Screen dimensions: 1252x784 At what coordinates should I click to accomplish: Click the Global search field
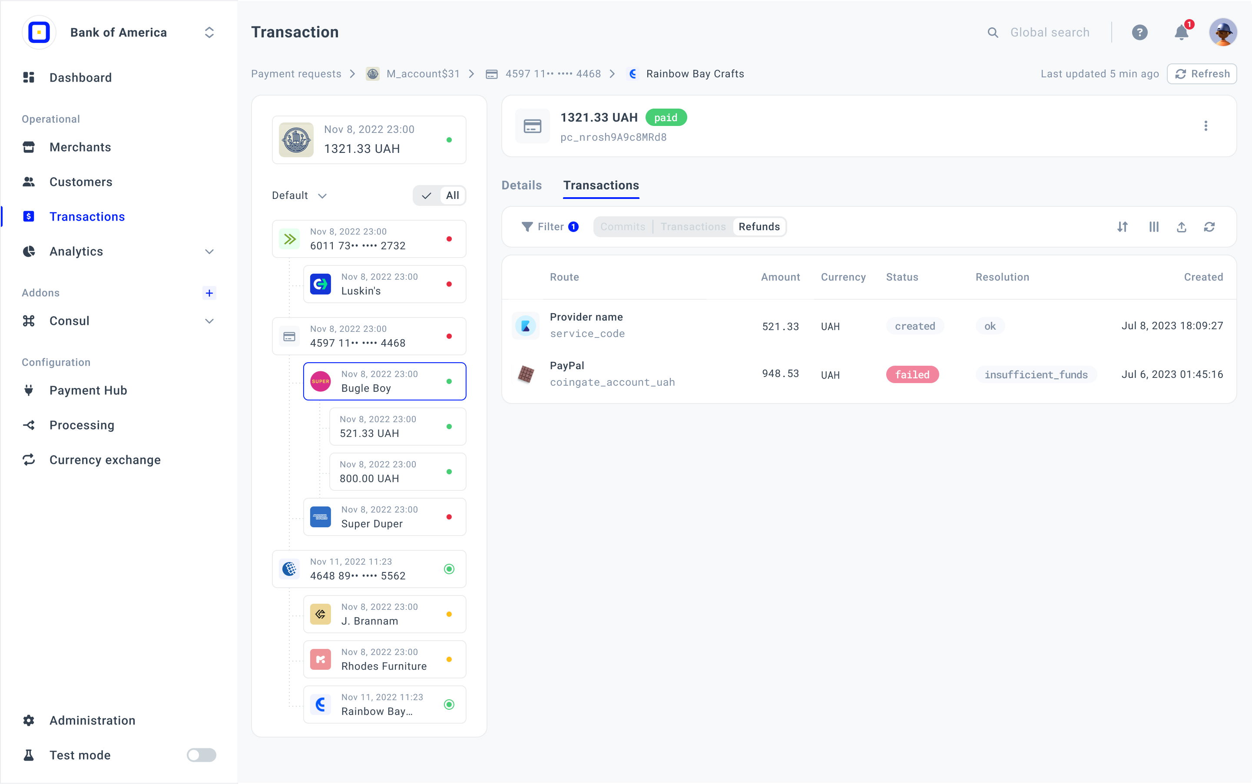(x=1049, y=33)
